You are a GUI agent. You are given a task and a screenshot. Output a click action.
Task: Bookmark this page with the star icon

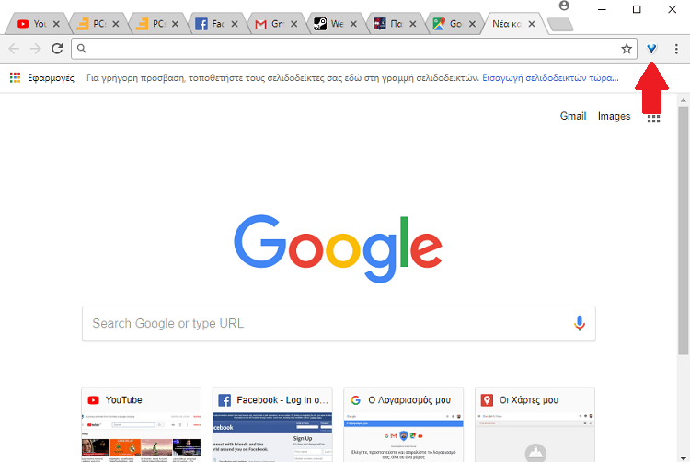tap(627, 49)
